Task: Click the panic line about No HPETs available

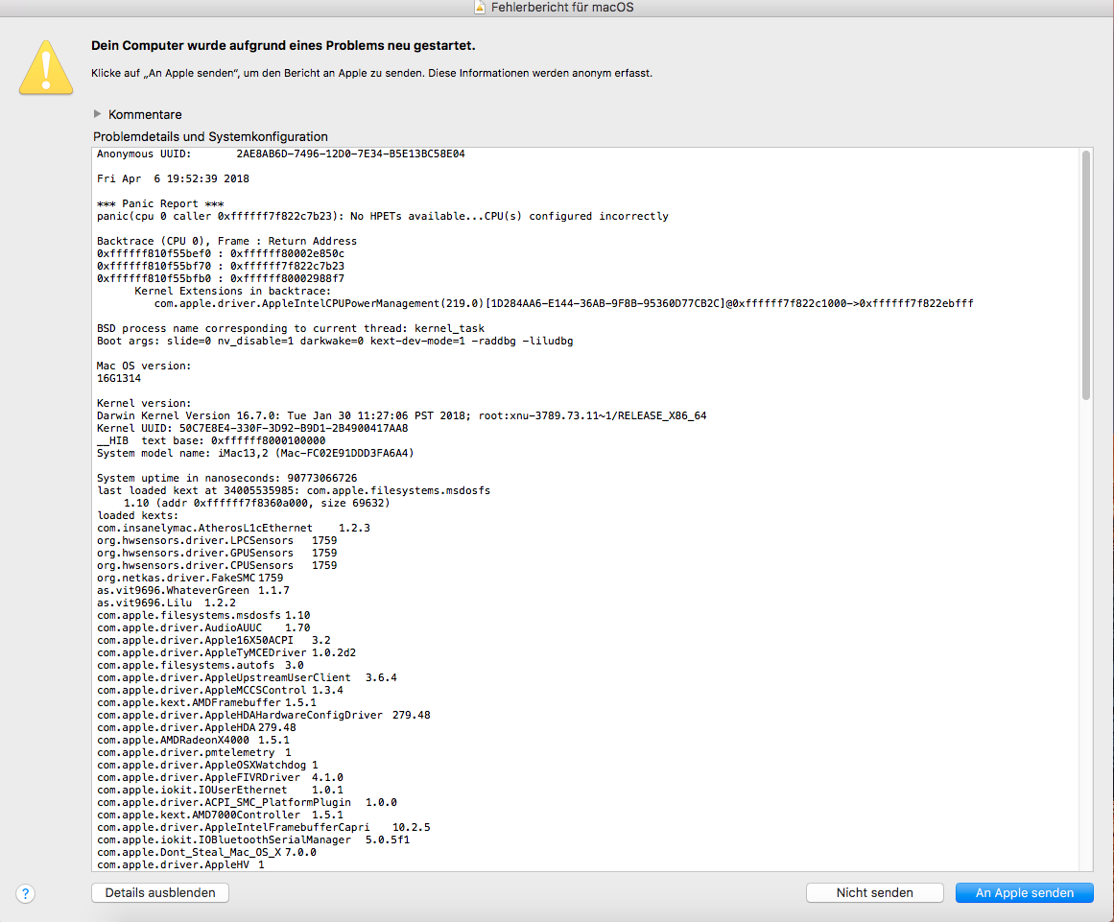Action: pos(382,216)
